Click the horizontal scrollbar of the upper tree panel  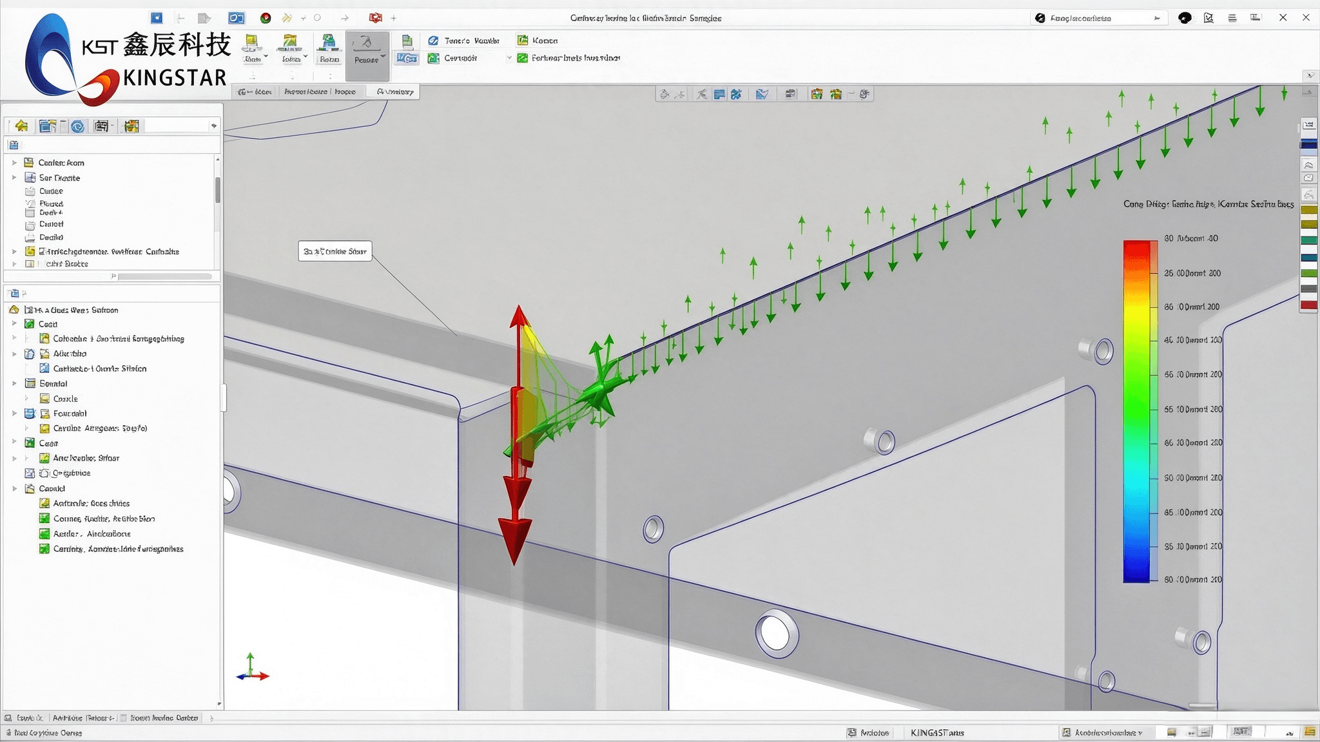[x=165, y=276]
